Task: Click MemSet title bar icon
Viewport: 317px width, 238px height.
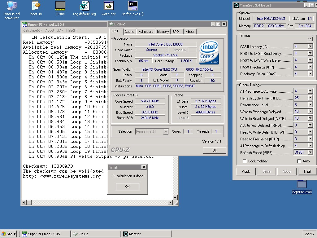Action: click(236, 5)
